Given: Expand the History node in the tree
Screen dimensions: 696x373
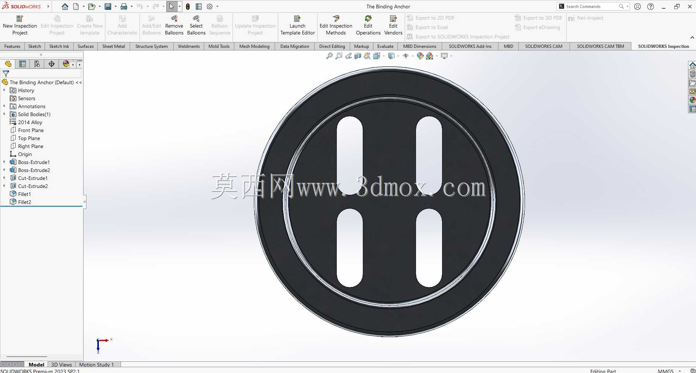Looking at the screenshot, I should coord(4,90).
